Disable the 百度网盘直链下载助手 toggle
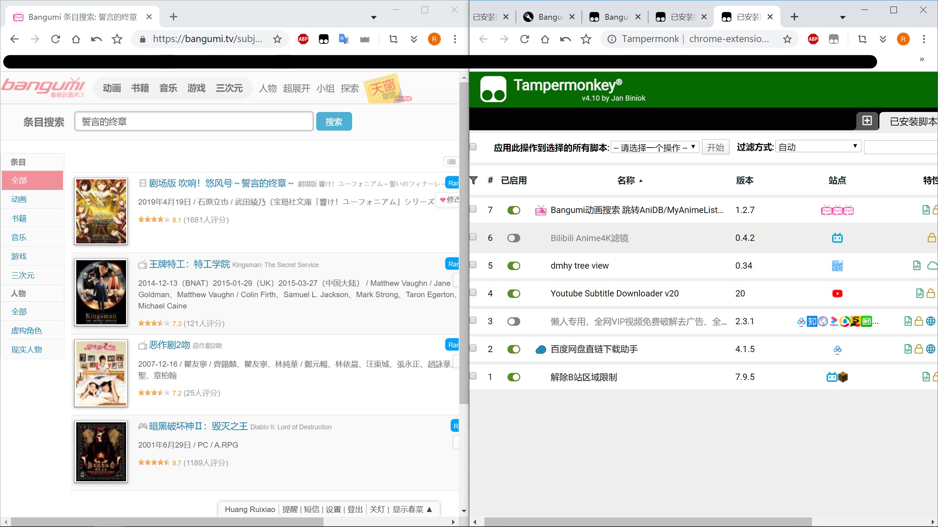The image size is (938, 527). 514,349
